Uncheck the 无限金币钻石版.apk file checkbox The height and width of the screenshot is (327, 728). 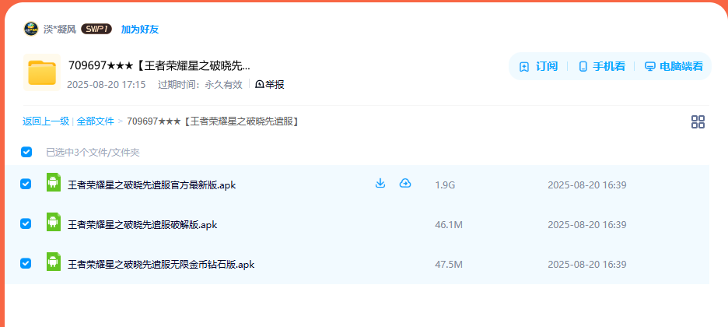tap(26, 263)
